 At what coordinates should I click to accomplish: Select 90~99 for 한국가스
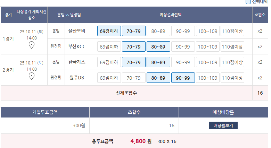click(x=183, y=62)
